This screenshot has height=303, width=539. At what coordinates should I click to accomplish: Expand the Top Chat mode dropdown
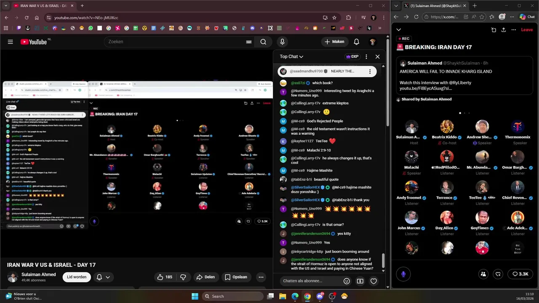291,56
